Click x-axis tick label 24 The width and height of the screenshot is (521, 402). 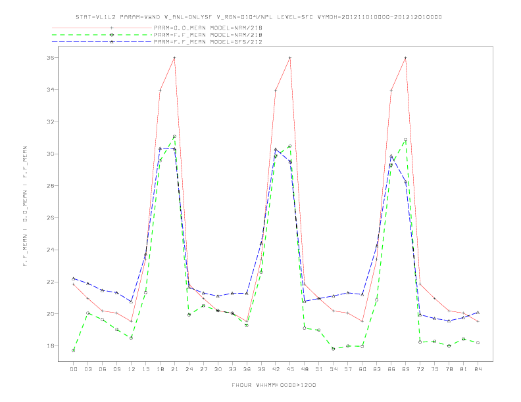189,369
